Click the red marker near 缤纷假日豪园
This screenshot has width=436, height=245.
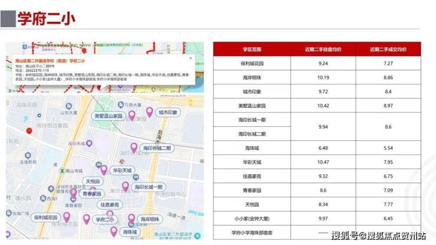29,131
